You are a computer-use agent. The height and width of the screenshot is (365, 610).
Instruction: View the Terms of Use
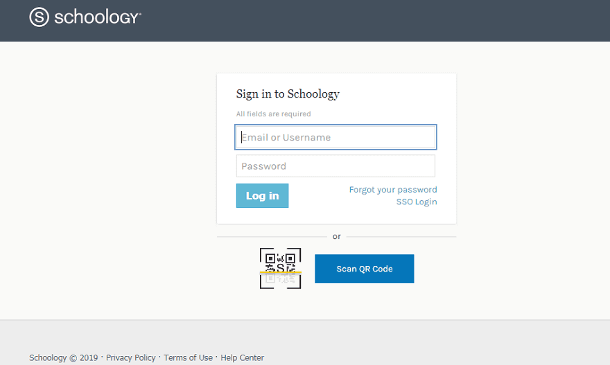[x=188, y=358]
